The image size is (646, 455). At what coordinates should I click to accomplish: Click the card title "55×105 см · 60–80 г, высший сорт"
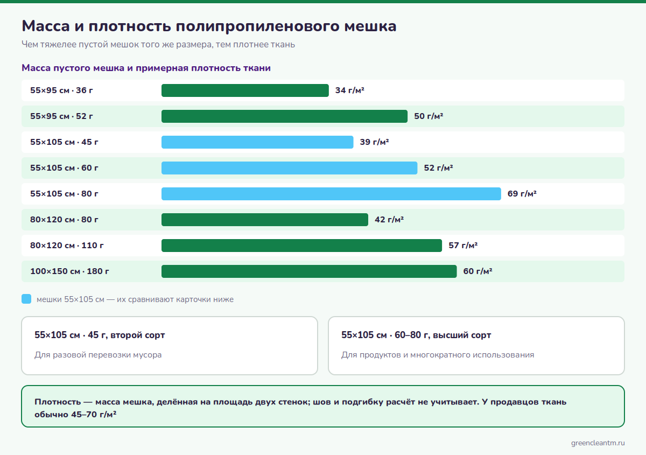coord(416,335)
